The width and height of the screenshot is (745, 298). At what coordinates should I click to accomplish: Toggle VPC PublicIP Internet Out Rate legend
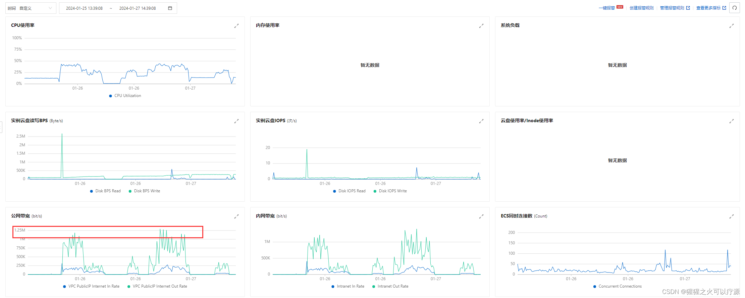[x=157, y=286]
